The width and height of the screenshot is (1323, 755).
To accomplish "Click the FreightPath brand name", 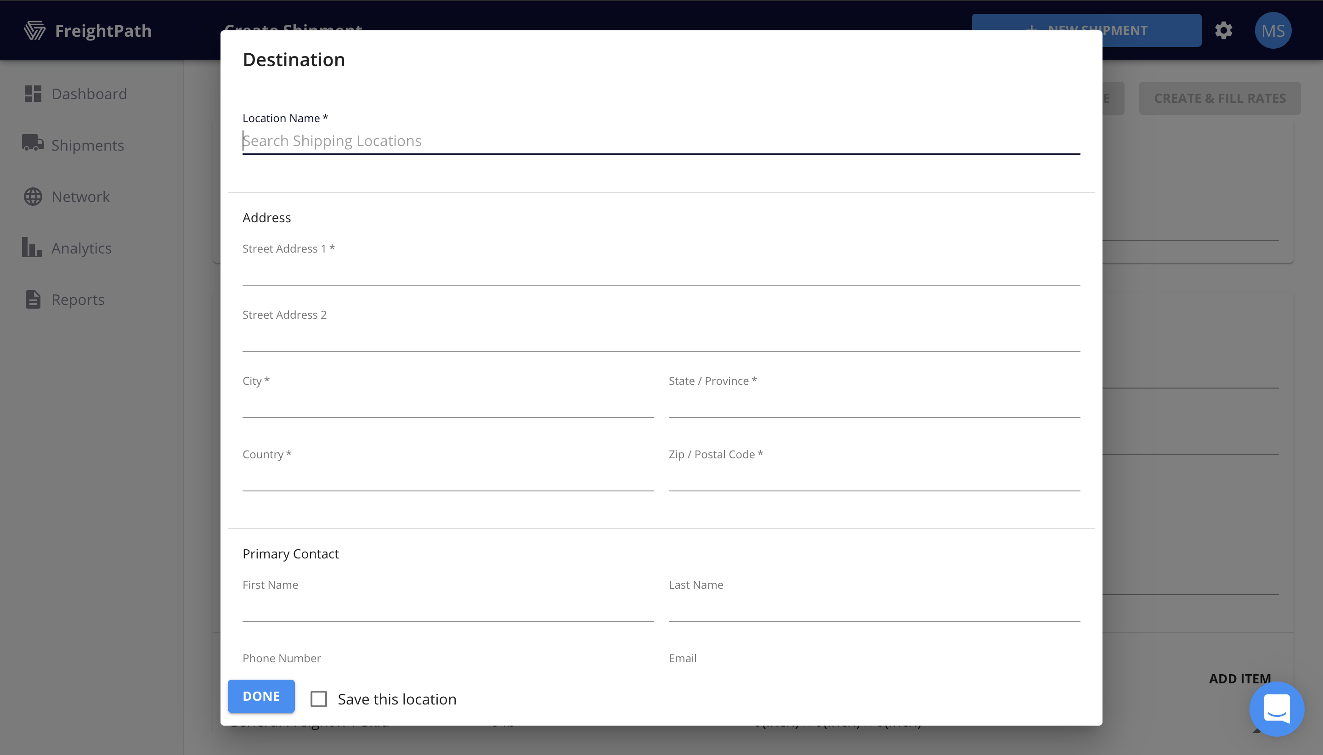I will 103,31.
